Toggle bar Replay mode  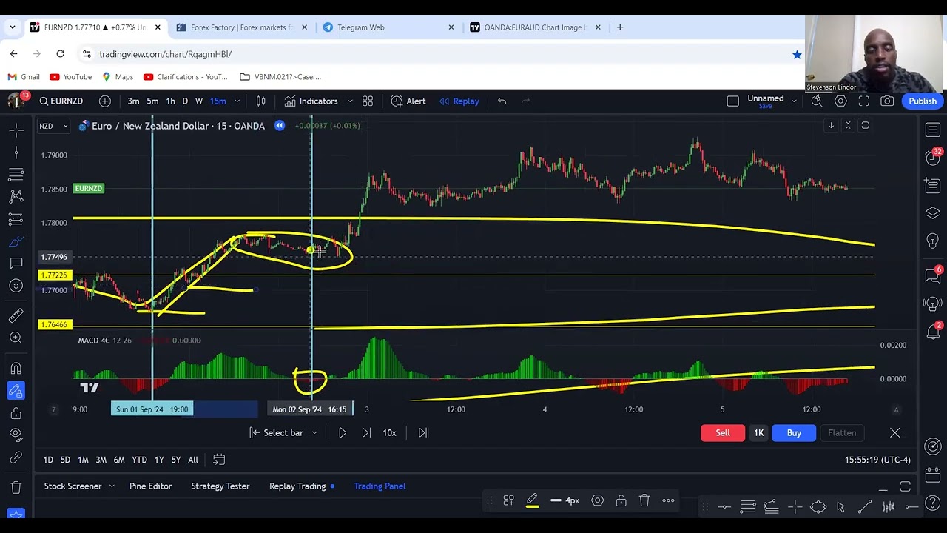click(459, 101)
